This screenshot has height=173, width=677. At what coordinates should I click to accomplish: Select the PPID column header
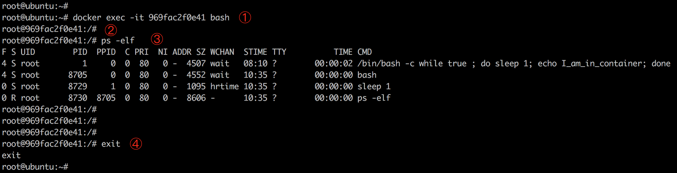coord(106,52)
